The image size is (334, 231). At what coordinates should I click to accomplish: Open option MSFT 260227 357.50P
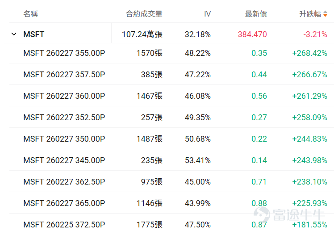tap(64, 75)
